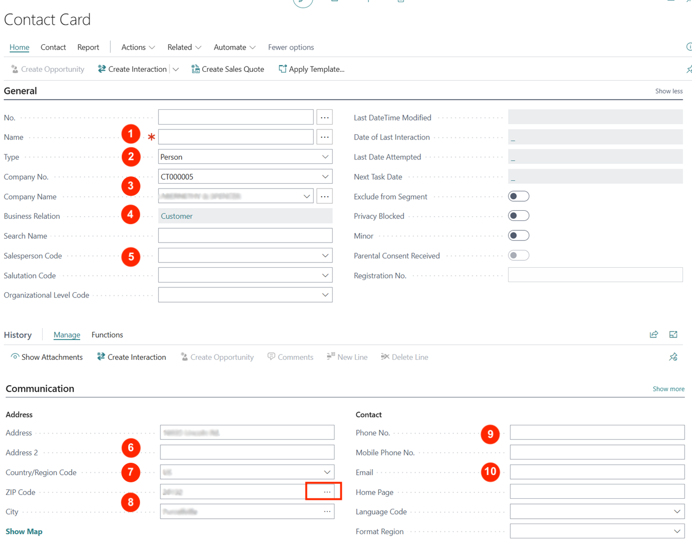The image size is (692, 560).
Task: Click the Fewer options button
Action: 291,47
